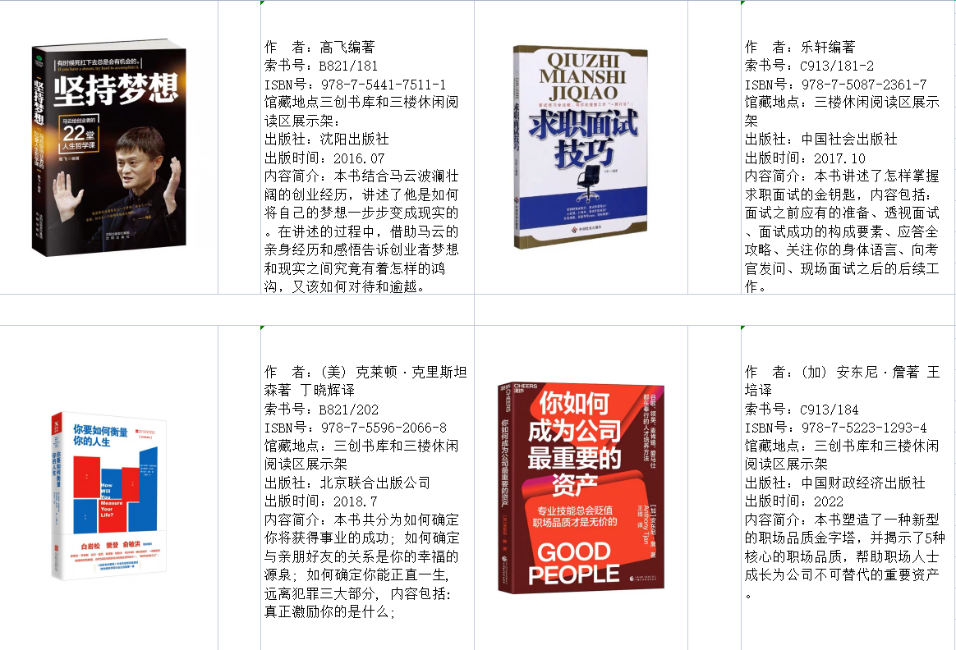956x650 pixels.
Task: Click the 出版社：北京联合出版公司 line
Action: pos(347,483)
